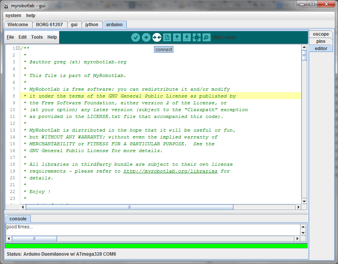
Task: Click the 'but WITHOUT ANY WARRANTY' line
Action: tap(121, 137)
